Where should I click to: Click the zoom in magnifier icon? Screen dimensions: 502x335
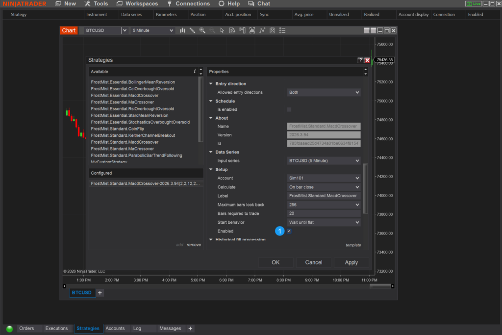pos(202,30)
